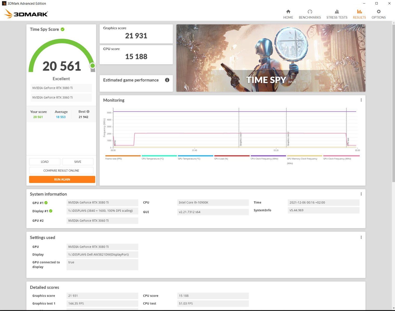Open the Stress Tests chart icon
Image resolution: width=395 pixels, height=311 pixels.
click(x=337, y=11)
